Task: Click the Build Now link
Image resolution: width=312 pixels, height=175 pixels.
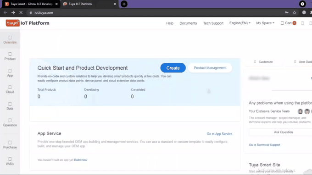Action: click(x=81, y=160)
